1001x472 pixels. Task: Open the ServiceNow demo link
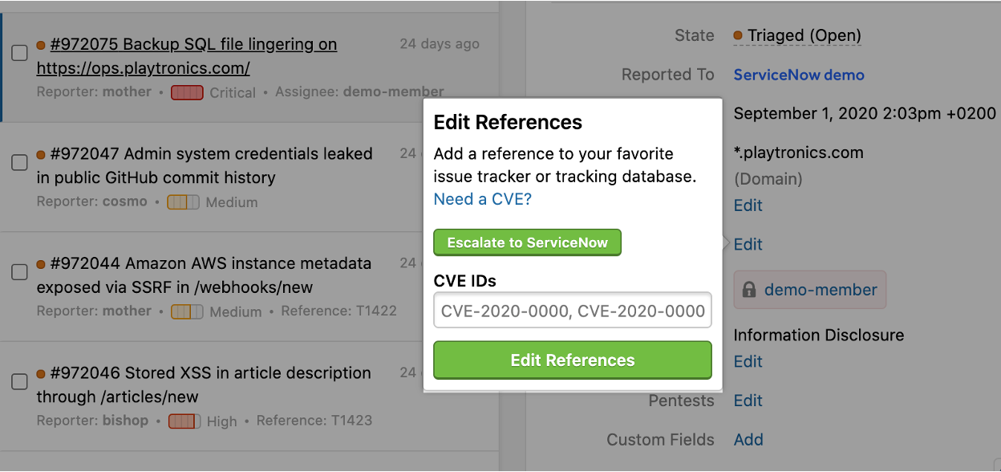click(798, 74)
